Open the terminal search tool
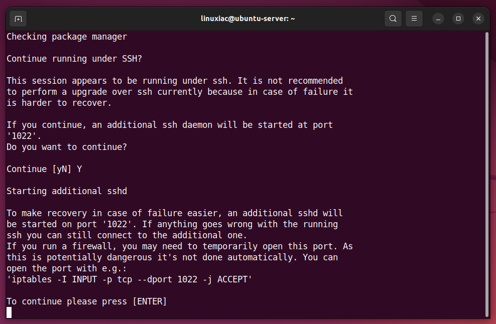The width and height of the screenshot is (496, 324). [393, 19]
